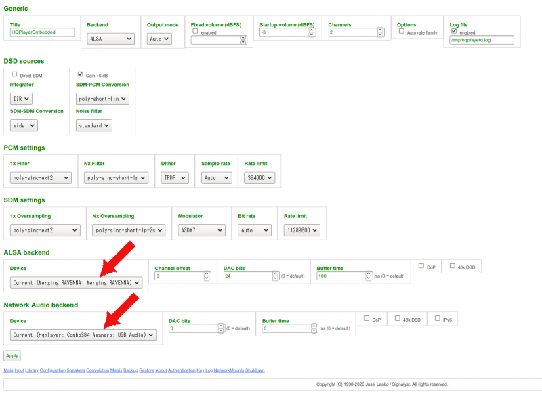This screenshot has height=396, width=542.
Task: Disable the Log file enabled checkbox
Action: pyautogui.click(x=454, y=32)
